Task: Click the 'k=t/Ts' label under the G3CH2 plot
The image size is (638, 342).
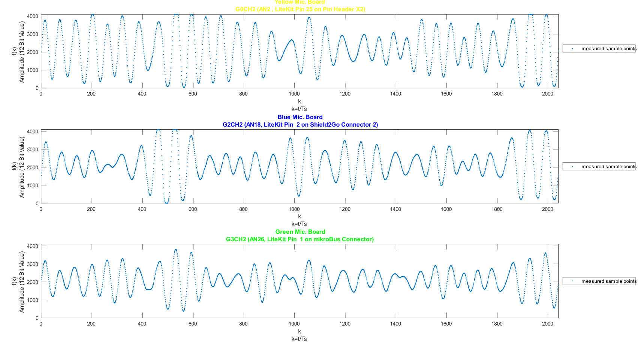Action: [299, 339]
